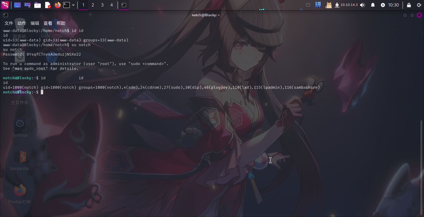Click the show desktop panel icon
Screen dimensions: 424x217
coord(17,5)
